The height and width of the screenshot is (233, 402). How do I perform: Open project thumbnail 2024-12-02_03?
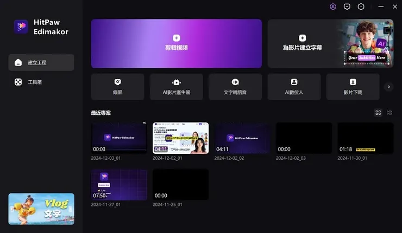coord(304,138)
